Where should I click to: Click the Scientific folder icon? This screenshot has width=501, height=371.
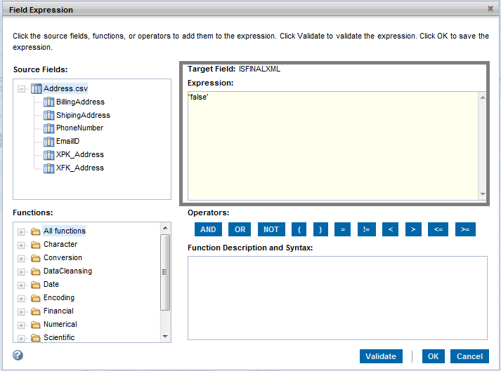tap(35, 338)
